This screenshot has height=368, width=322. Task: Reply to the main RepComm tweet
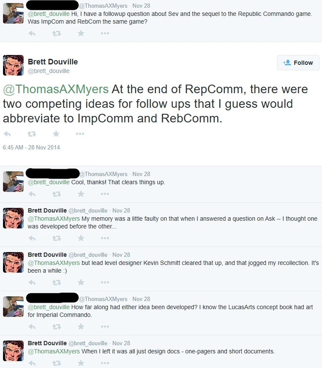[x=7, y=134]
